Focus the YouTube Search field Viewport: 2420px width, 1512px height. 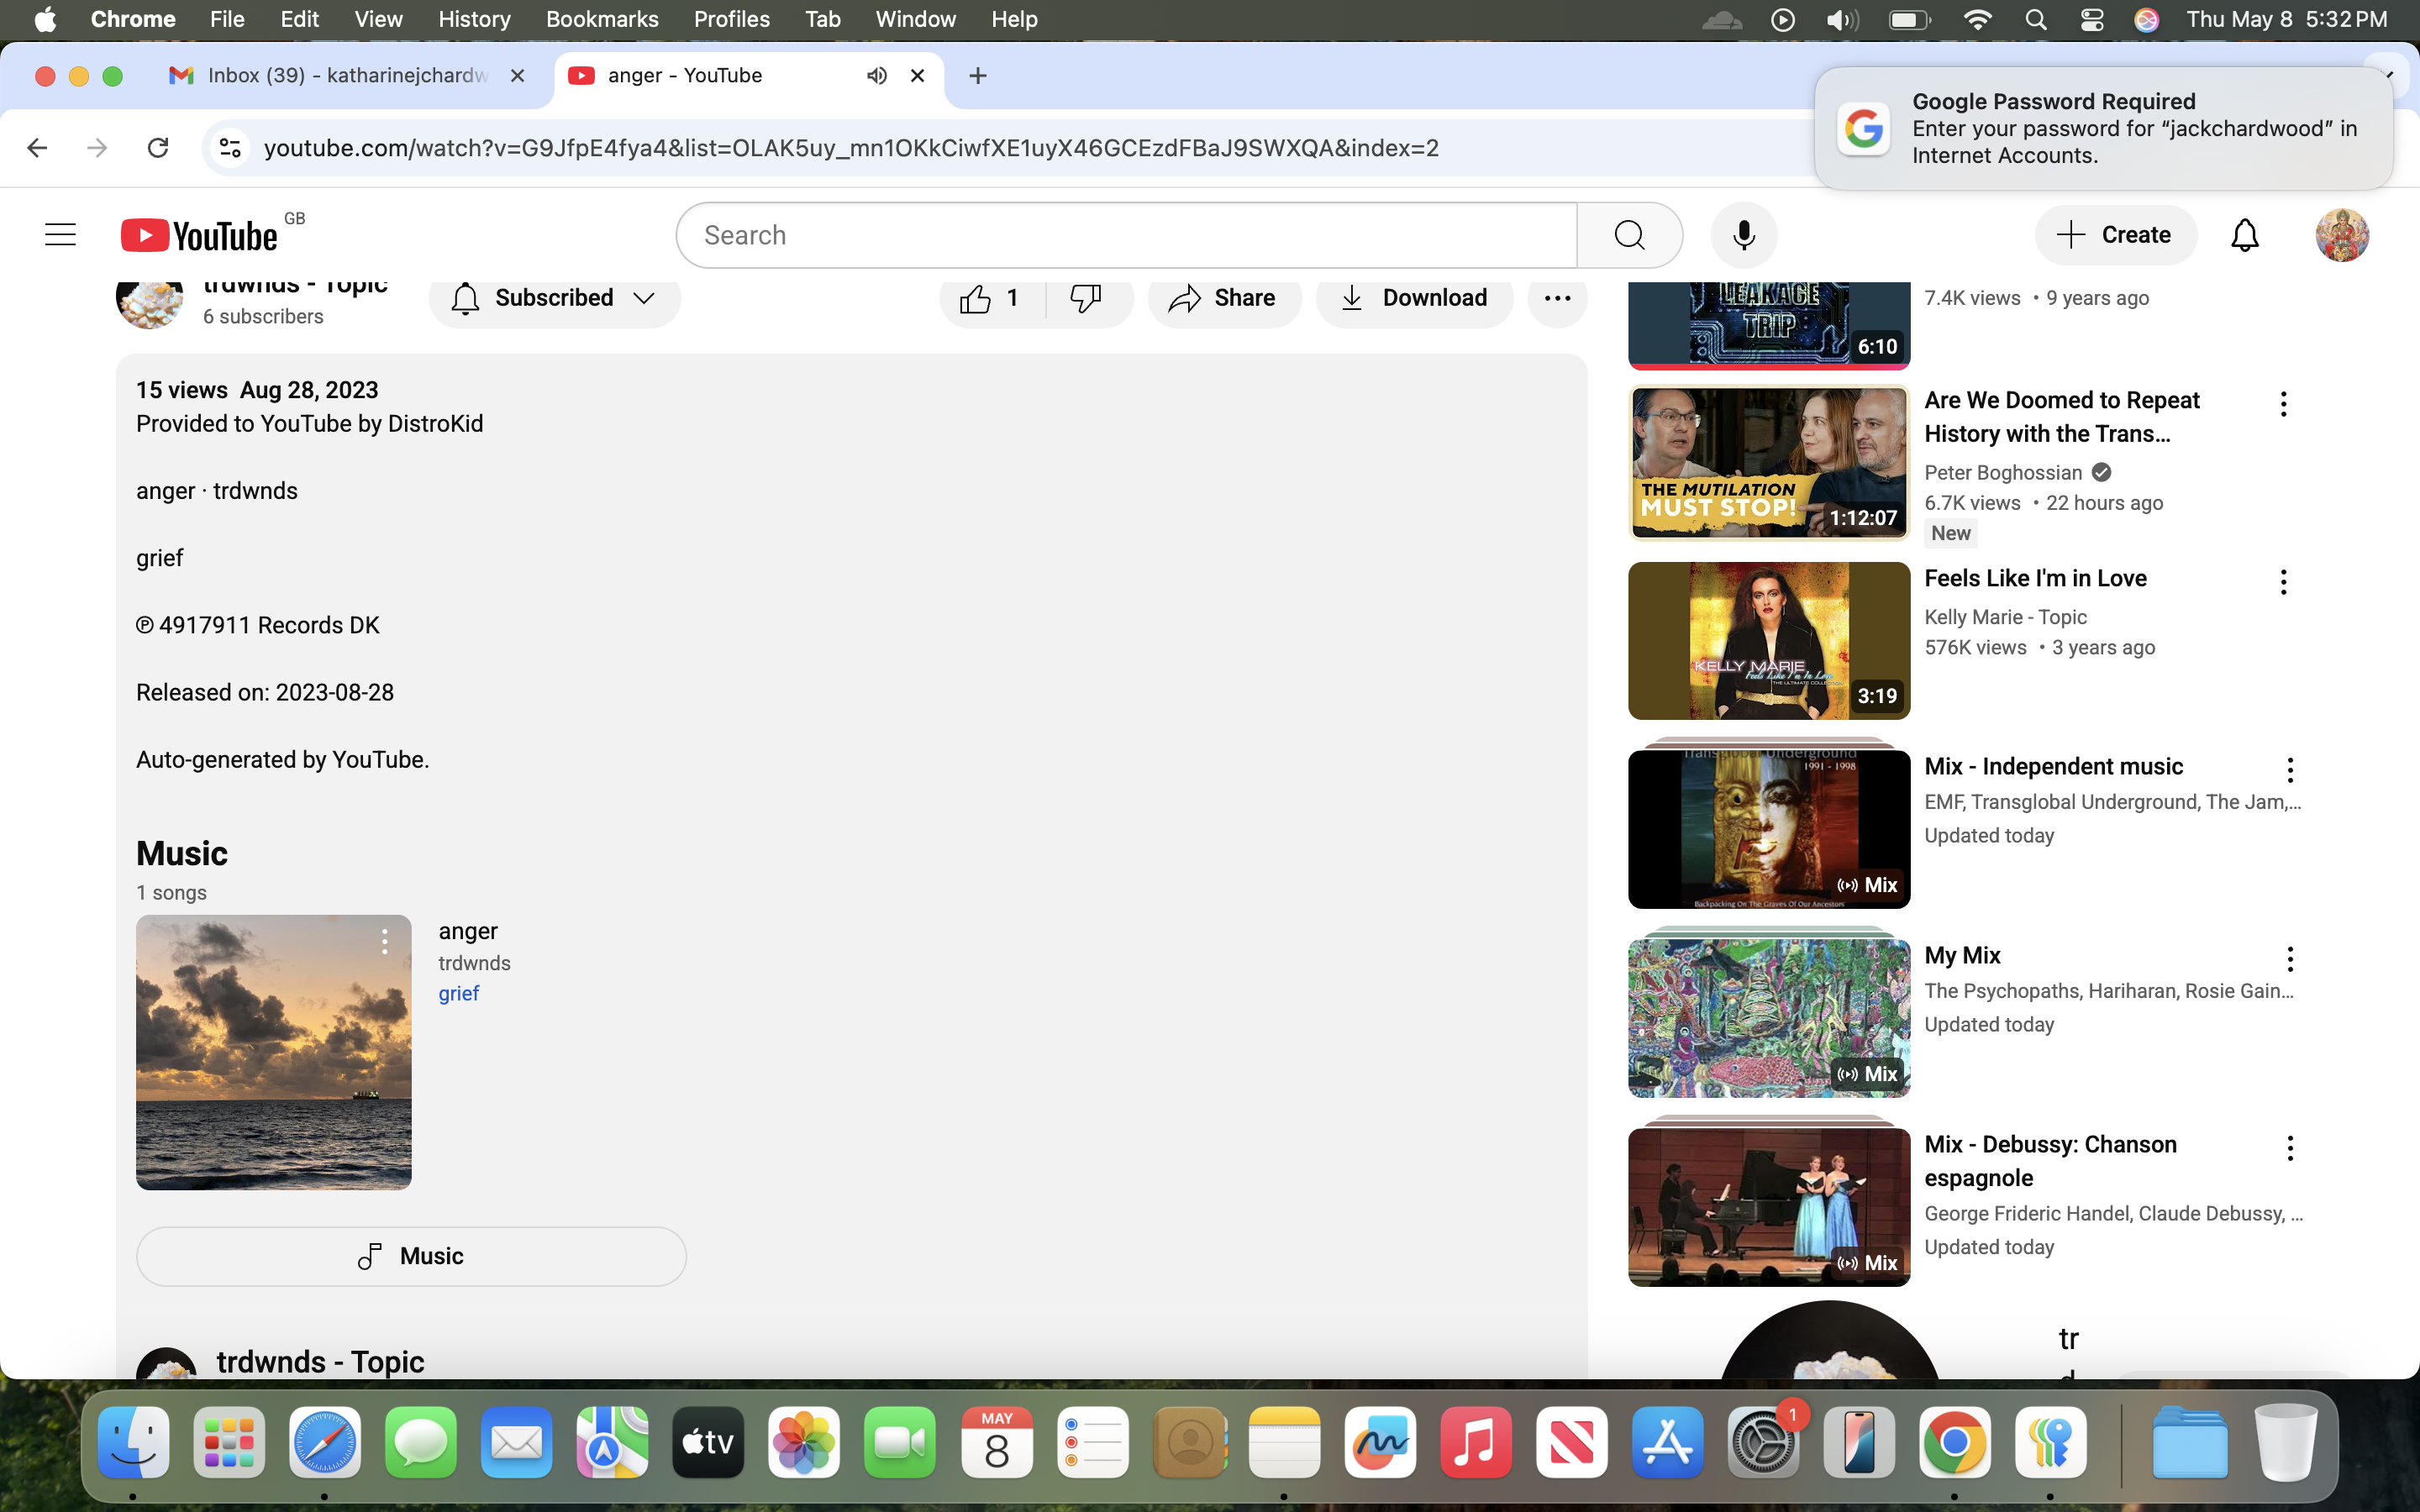point(1127,235)
